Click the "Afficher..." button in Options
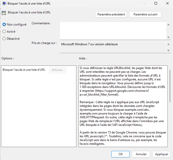The image size is (173, 160). tap(58, 70)
